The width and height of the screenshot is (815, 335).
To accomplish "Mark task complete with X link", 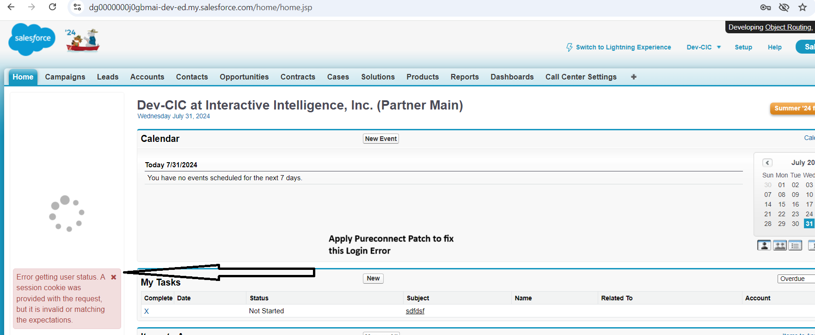I will click(x=147, y=311).
